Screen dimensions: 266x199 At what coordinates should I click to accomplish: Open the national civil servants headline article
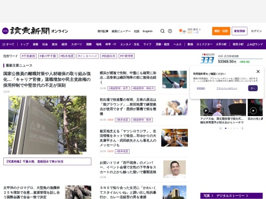47,80
